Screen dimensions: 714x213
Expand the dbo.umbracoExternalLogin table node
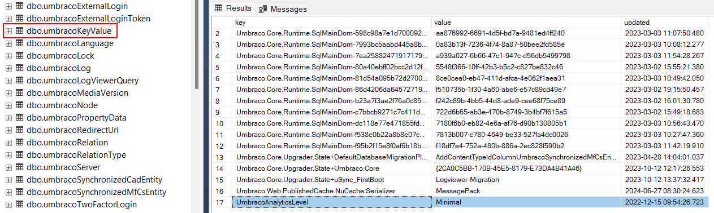pyautogui.click(x=8, y=6)
